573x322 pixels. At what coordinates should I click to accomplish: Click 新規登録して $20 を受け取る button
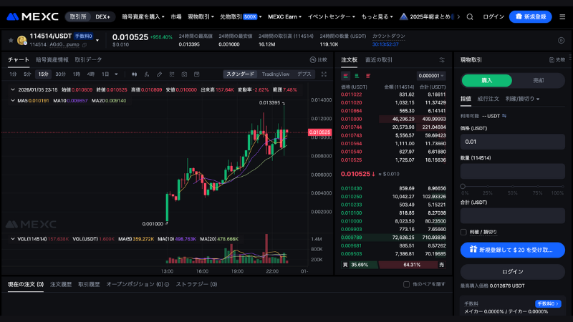click(x=512, y=250)
